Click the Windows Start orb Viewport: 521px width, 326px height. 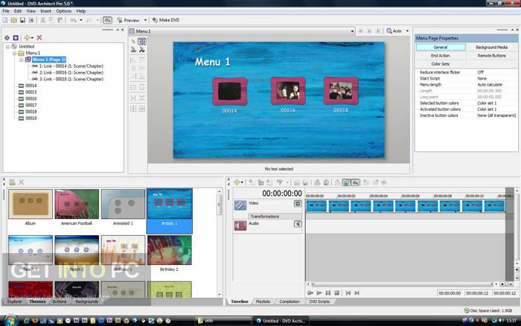[10, 320]
